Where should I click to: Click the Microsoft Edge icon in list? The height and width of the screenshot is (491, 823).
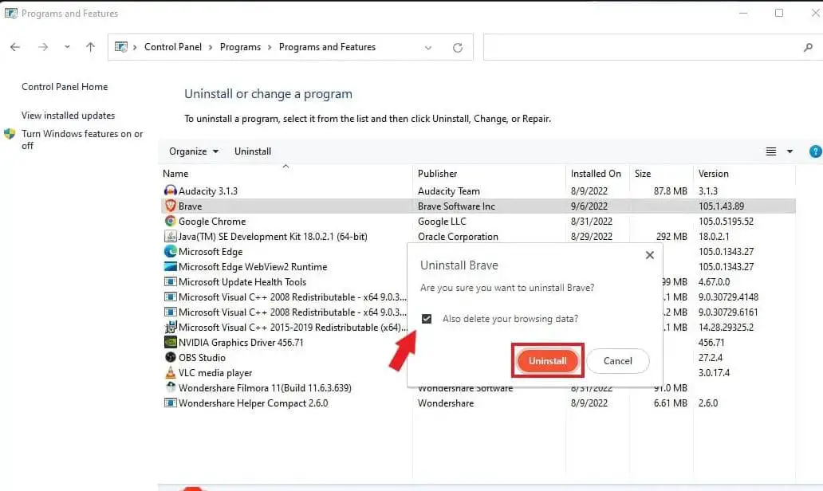pyautogui.click(x=170, y=251)
